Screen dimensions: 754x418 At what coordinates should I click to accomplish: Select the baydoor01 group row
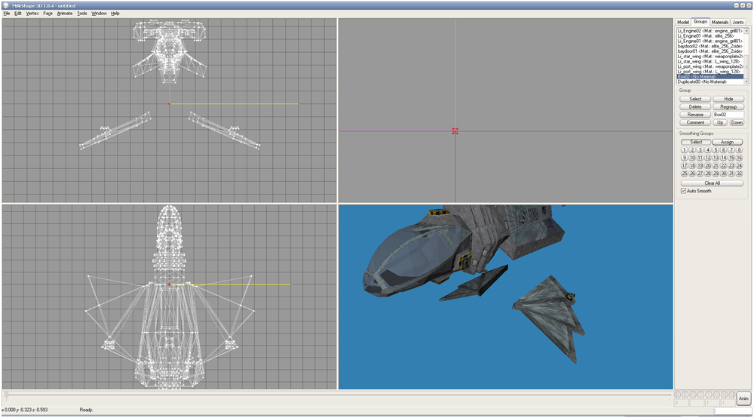tap(710, 51)
